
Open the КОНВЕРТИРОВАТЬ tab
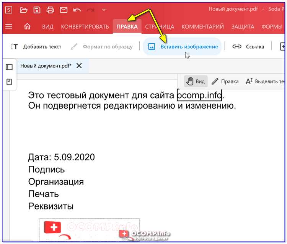tap(85, 27)
